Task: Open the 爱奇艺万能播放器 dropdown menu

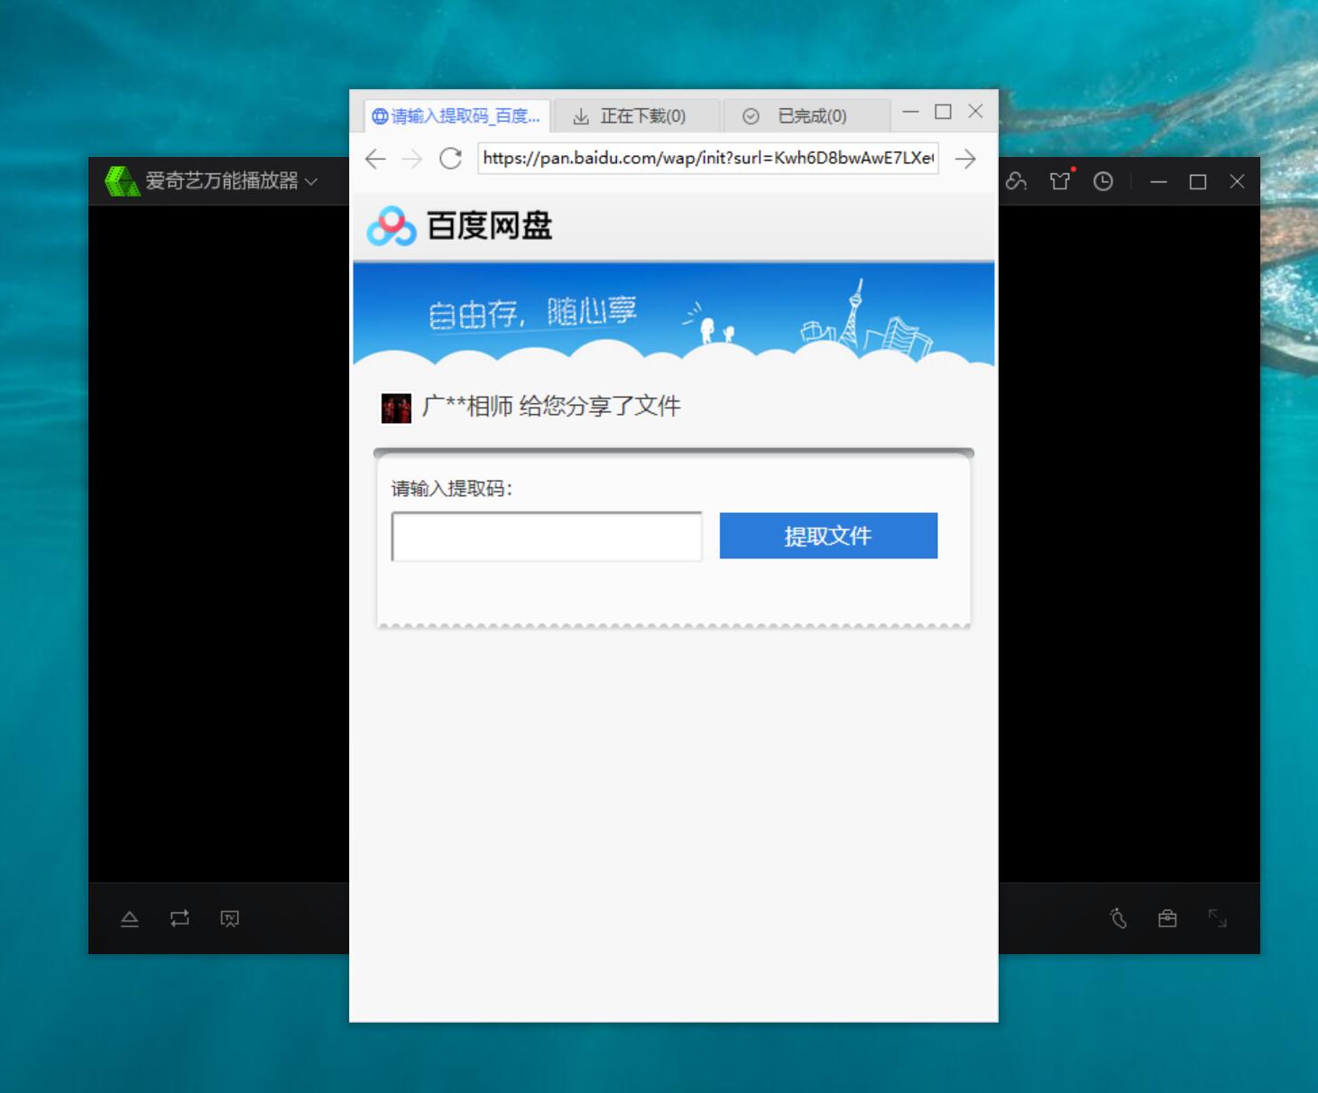Action: coord(311,181)
